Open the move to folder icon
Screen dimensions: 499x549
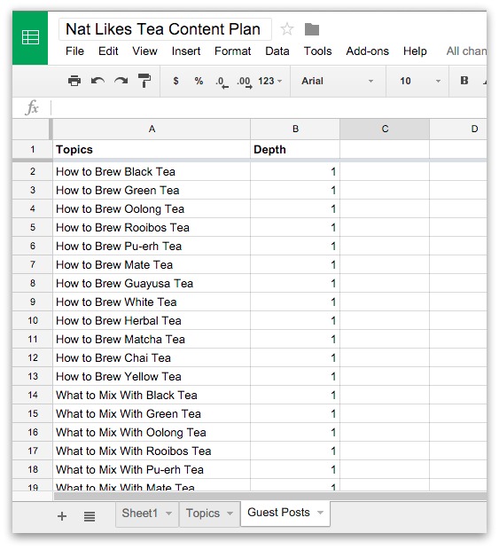pyautogui.click(x=312, y=29)
